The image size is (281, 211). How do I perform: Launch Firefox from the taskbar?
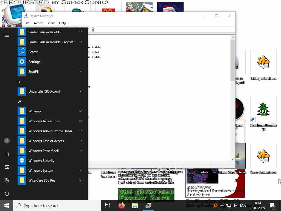tap(122, 206)
